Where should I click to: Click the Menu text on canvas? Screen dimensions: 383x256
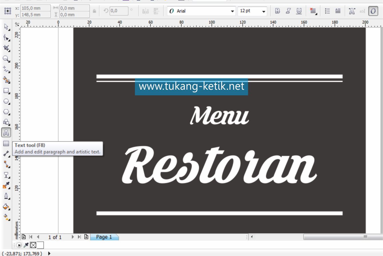click(x=220, y=116)
